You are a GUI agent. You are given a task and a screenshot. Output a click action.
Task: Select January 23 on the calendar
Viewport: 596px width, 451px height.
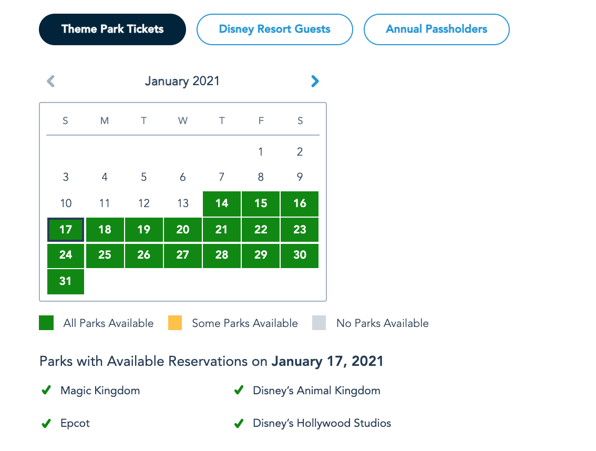pos(300,230)
